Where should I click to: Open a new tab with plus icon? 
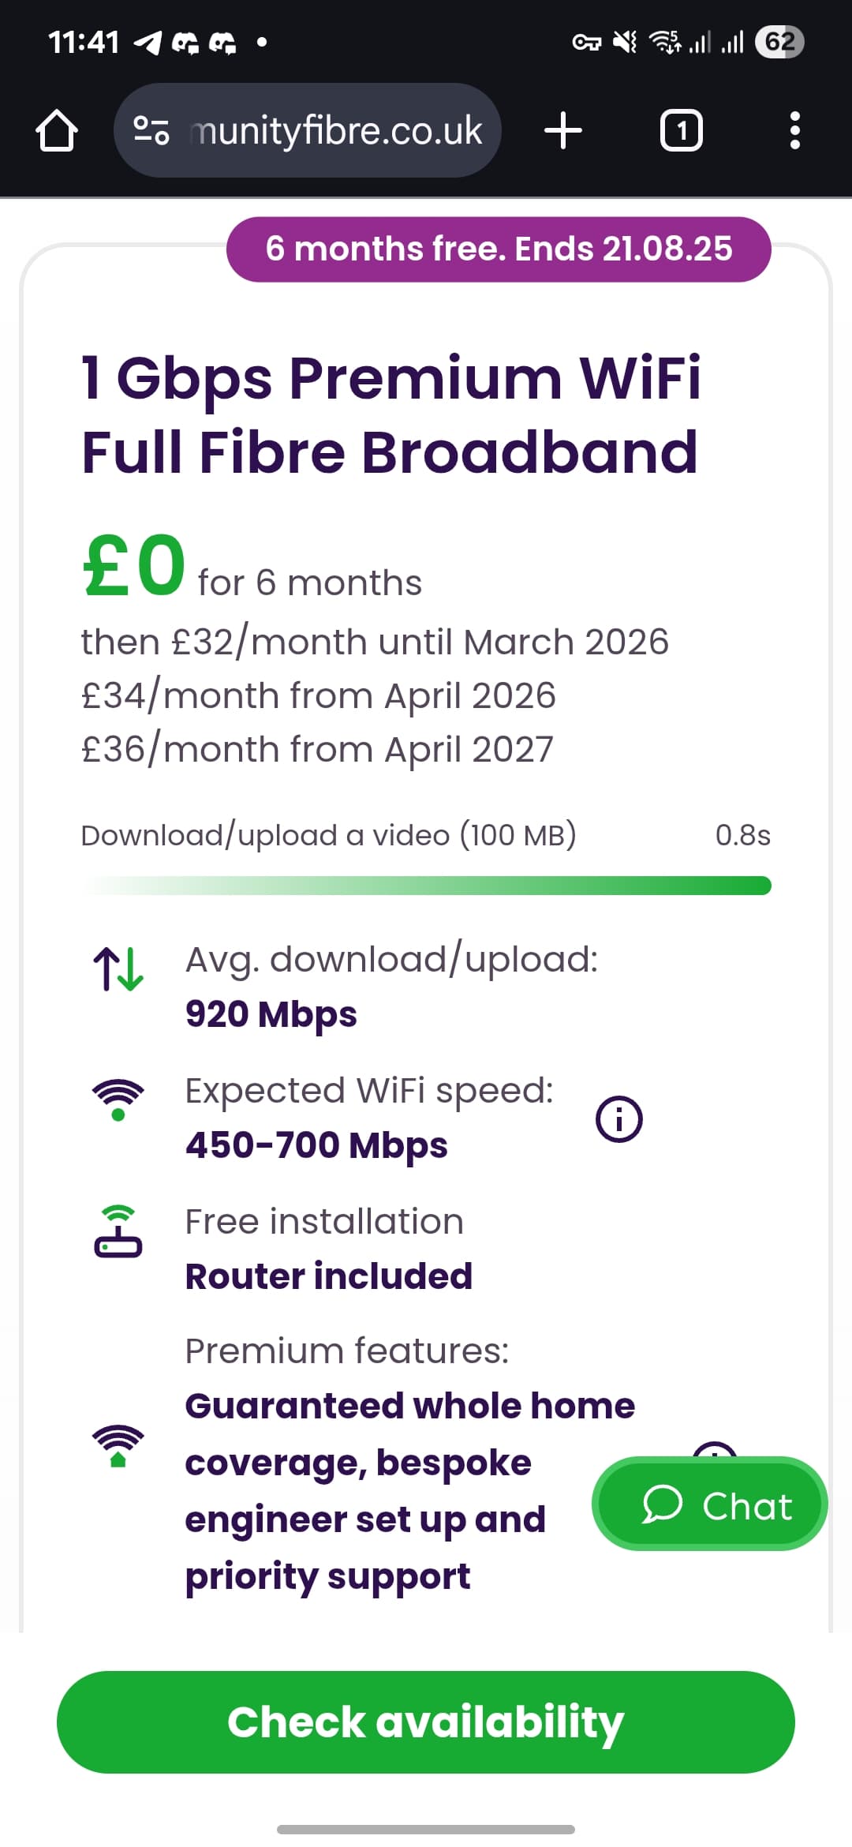click(563, 130)
